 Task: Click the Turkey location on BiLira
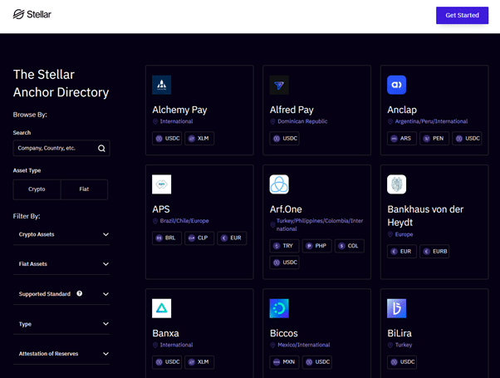pos(404,345)
